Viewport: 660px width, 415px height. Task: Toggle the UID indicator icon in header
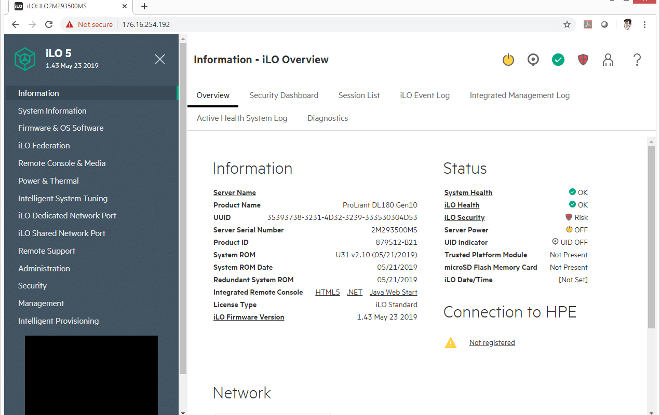533,60
